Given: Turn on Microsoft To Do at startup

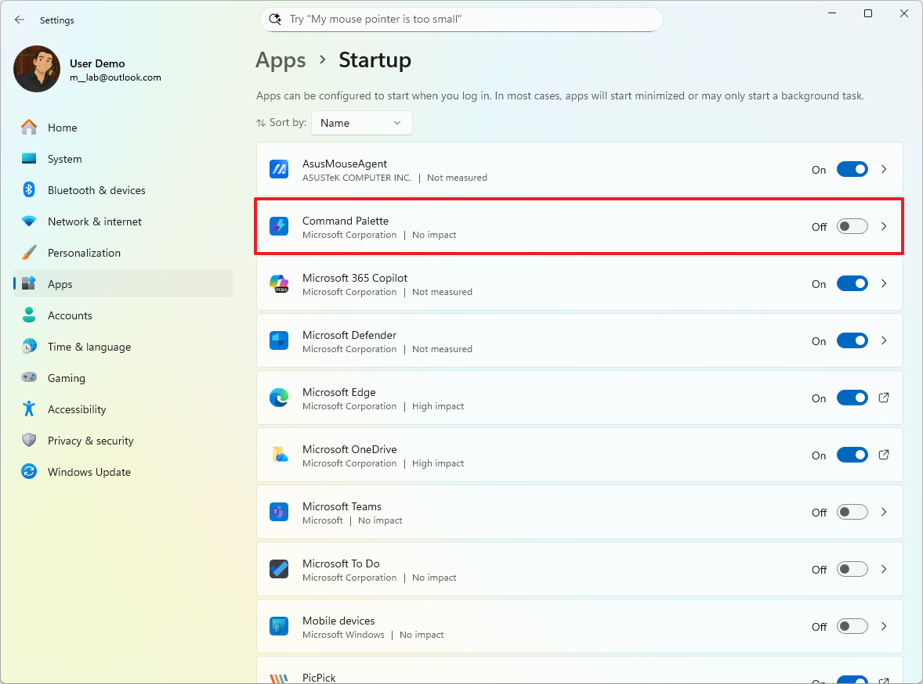Looking at the screenshot, I should point(852,569).
